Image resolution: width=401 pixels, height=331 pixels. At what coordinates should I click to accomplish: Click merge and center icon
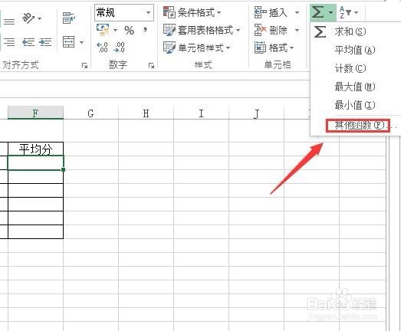[x=69, y=42]
